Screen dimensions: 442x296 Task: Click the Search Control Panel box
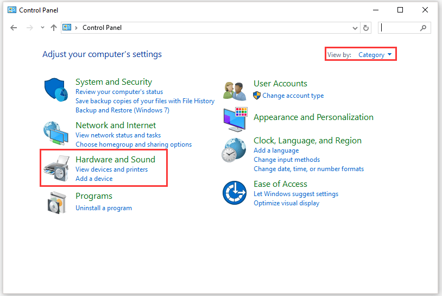400,28
